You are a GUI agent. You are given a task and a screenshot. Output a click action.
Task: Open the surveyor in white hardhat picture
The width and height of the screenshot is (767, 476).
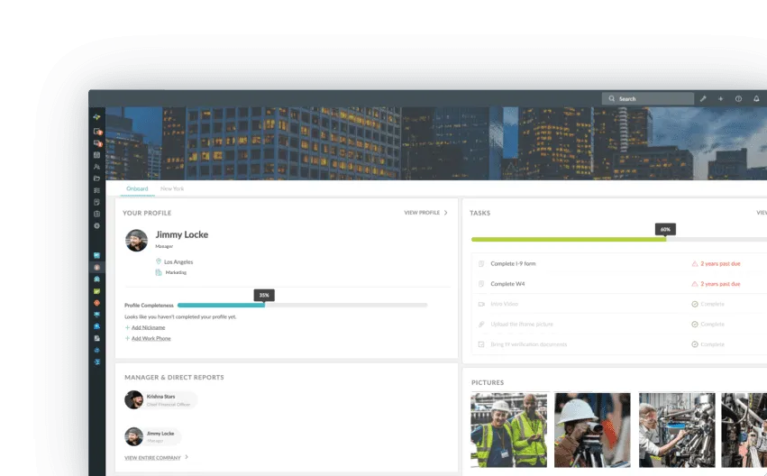tap(592, 430)
